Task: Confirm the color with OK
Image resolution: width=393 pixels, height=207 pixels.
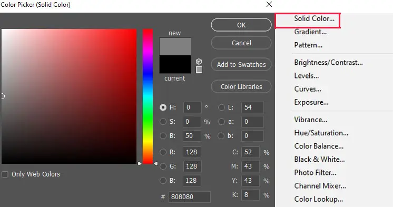Action: tap(241, 25)
